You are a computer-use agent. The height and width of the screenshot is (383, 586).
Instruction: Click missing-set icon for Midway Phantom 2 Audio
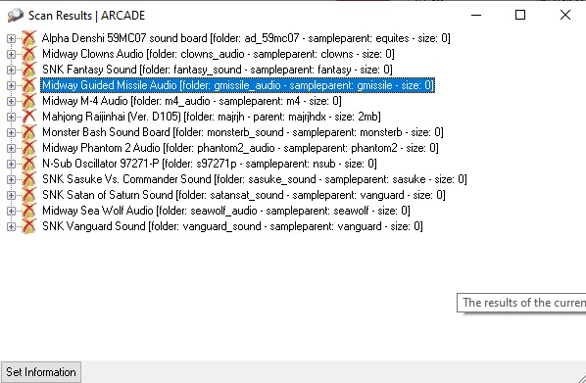(28, 148)
